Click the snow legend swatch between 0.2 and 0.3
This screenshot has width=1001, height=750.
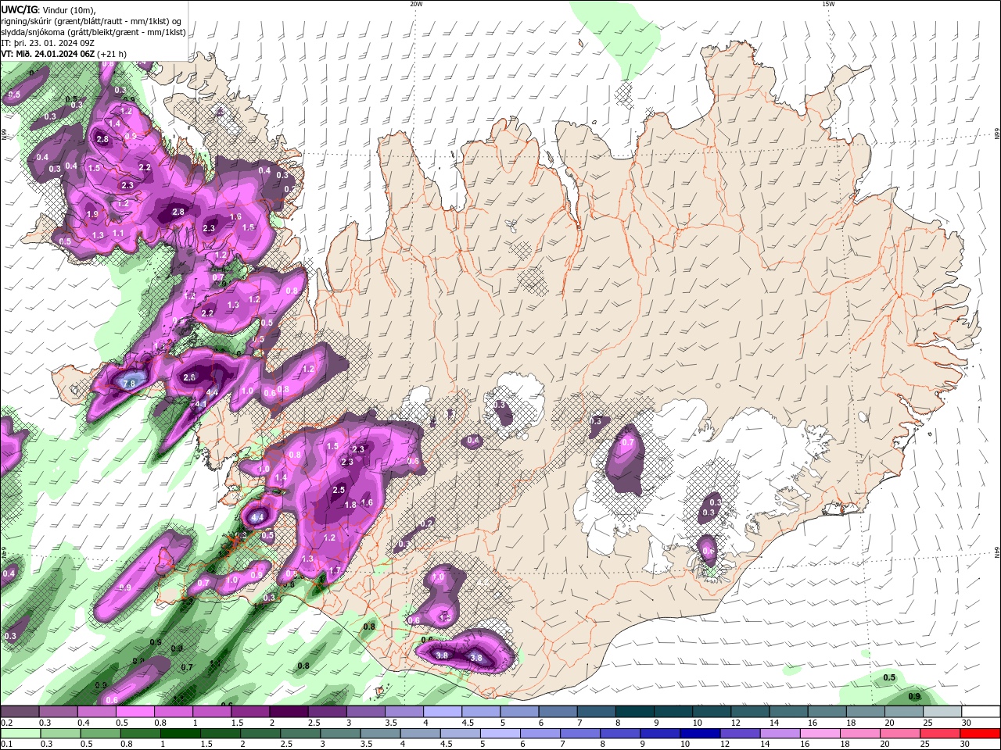[x=20, y=712]
